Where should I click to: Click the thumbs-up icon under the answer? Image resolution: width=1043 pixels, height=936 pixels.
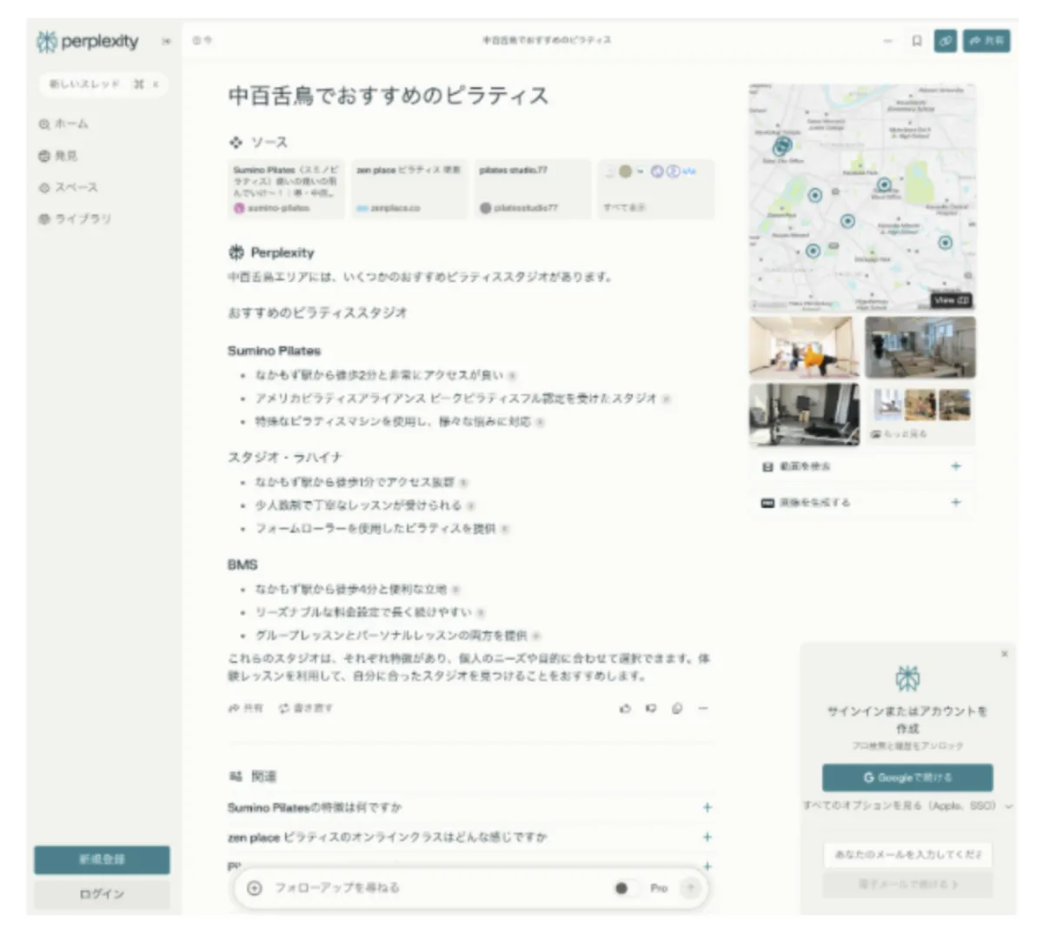(x=625, y=708)
